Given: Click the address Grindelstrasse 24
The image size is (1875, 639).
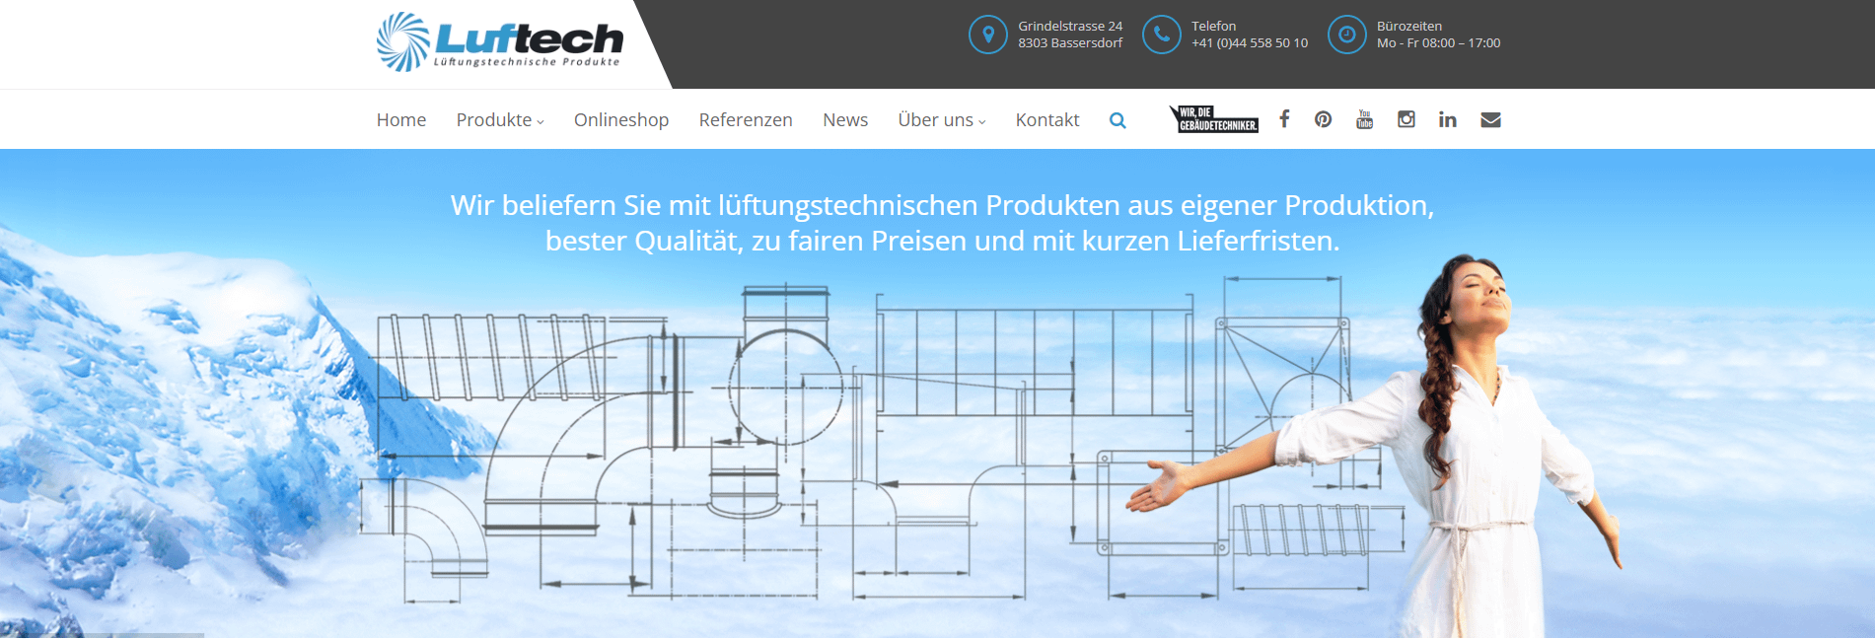Looking at the screenshot, I should [1070, 27].
